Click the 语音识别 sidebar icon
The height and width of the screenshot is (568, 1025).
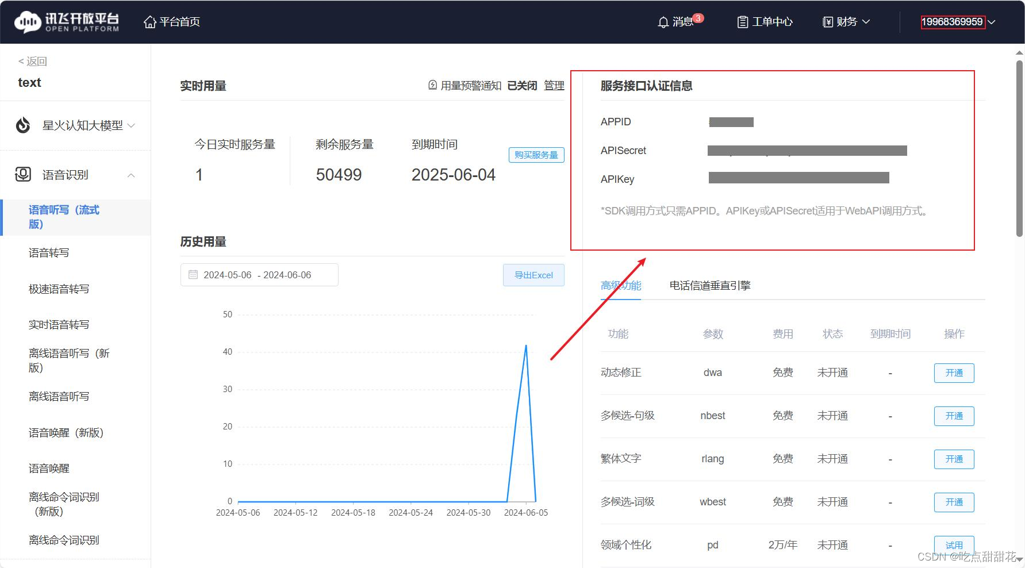click(22, 174)
